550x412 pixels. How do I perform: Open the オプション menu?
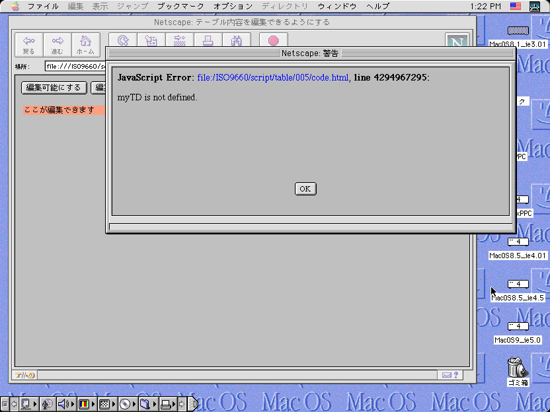233,7
